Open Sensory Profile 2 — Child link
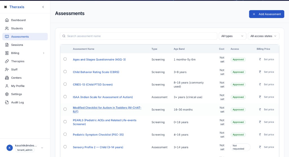Screen dimensions: 289x157 (x=98, y=147)
